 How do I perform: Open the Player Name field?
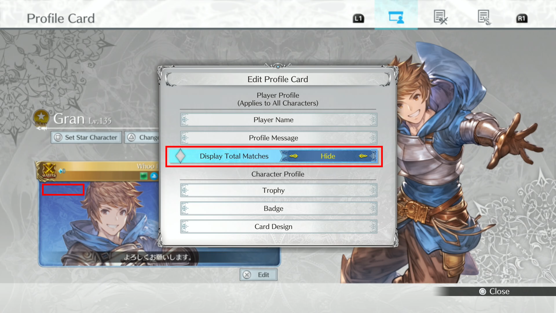pos(278,120)
